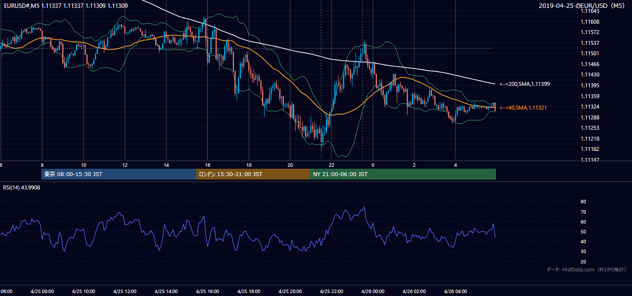Click RSI axis level 70

click(583, 212)
